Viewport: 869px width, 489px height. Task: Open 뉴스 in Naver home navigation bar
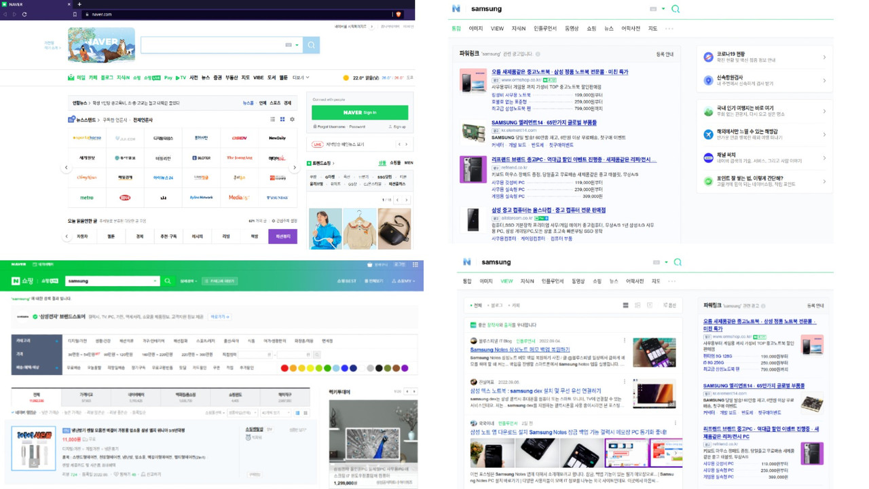pos(206,78)
